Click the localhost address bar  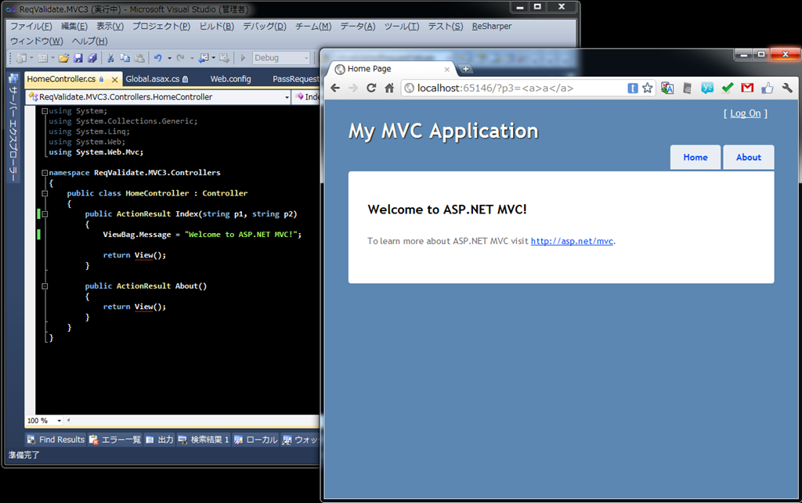(513, 88)
